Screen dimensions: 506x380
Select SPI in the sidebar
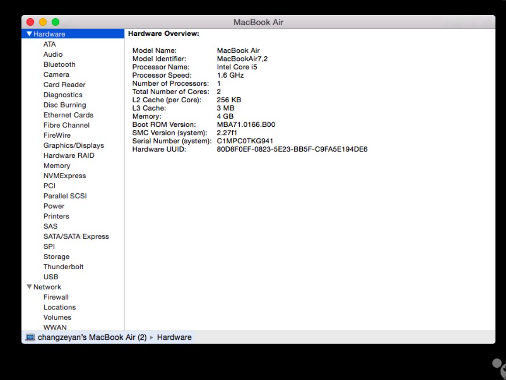[49, 247]
